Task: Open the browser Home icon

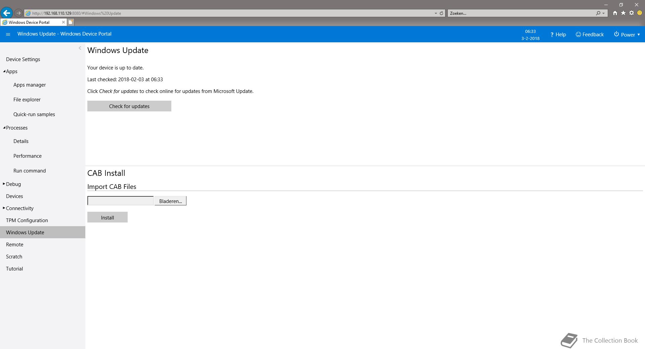Action: [615, 13]
